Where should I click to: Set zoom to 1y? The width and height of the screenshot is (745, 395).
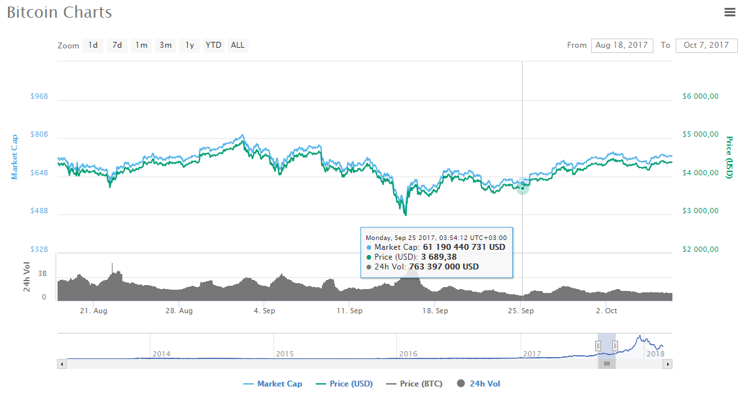tap(190, 45)
